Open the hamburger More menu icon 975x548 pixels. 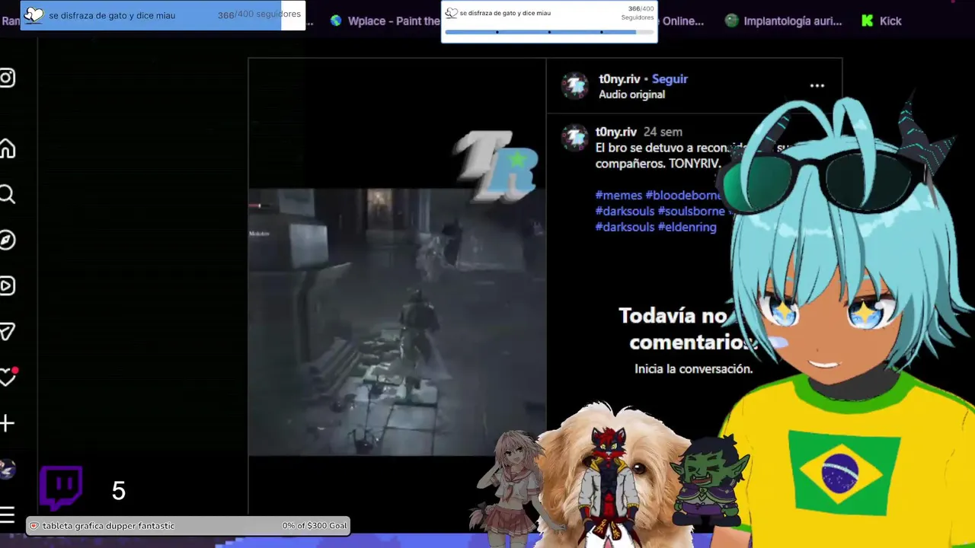click(7, 515)
